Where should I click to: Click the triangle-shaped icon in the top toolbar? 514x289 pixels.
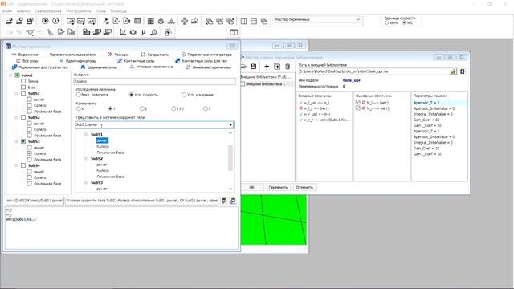tap(171, 22)
